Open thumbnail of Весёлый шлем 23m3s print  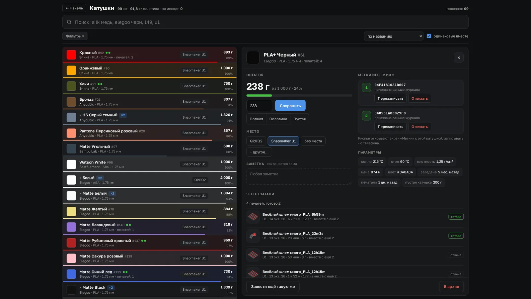(253, 236)
